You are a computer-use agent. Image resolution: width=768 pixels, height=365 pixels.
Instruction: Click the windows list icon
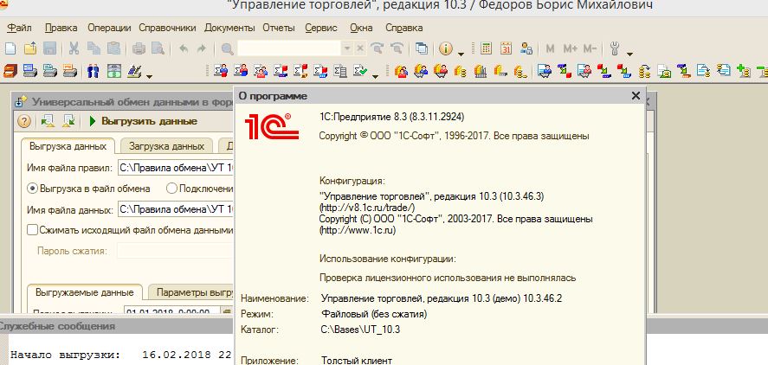coord(421,48)
